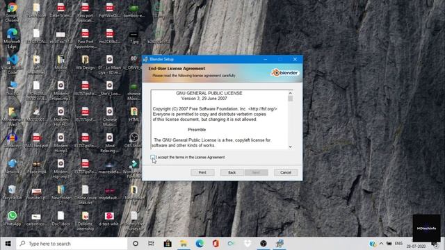Select the Pass Port Appointment PDF file

pos(85,38)
